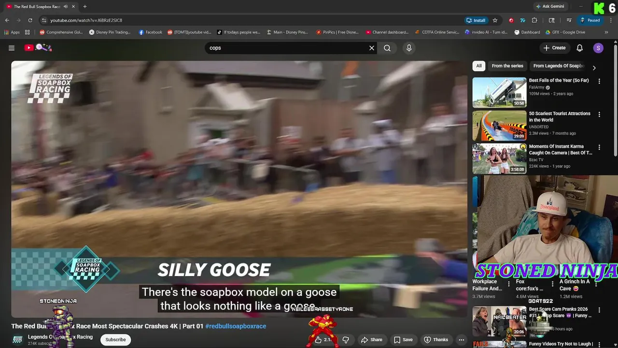Image resolution: width=618 pixels, height=348 pixels.
Task: Save the video to a playlist
Action: 403,340
